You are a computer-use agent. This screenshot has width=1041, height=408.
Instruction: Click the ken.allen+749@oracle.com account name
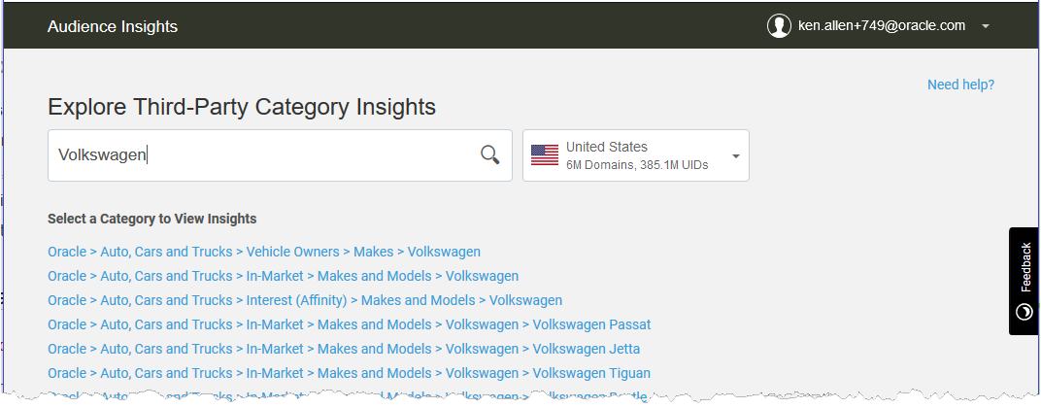coord(882,26)
